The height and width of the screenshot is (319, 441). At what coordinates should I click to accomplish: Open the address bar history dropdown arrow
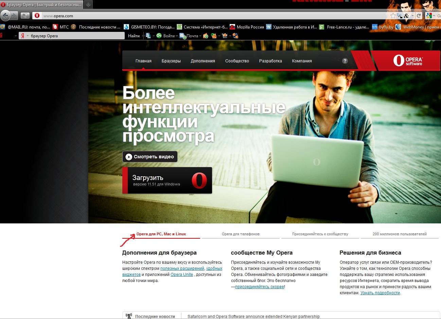(x=412, y=16)
